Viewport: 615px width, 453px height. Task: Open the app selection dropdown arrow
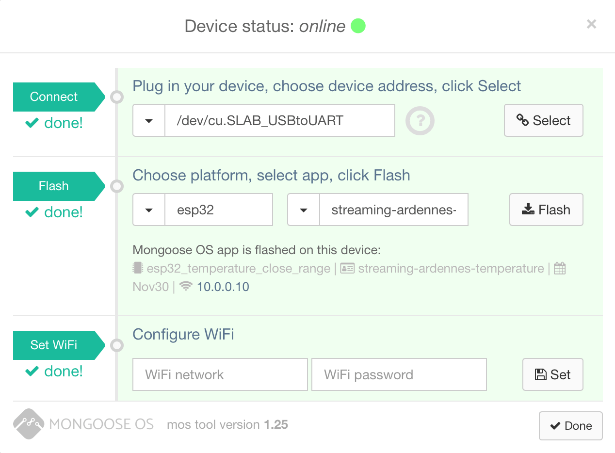point(304,210)
